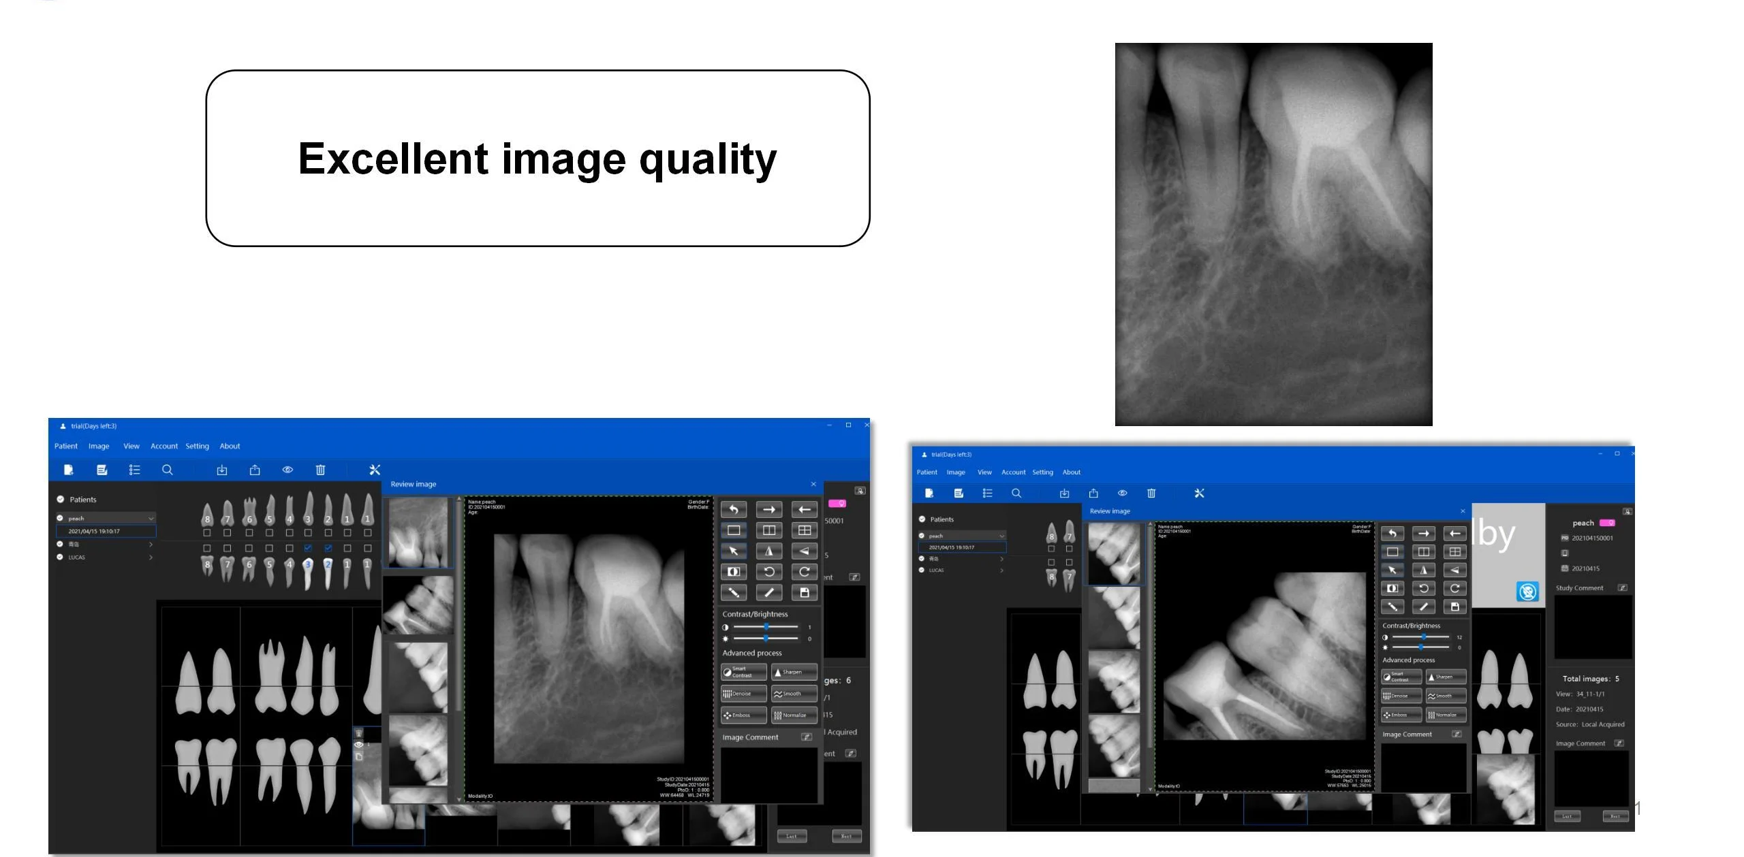Select the second thumbnail in the left review image list
This screenshot has width=1744, height=857.
coord(418,604)
